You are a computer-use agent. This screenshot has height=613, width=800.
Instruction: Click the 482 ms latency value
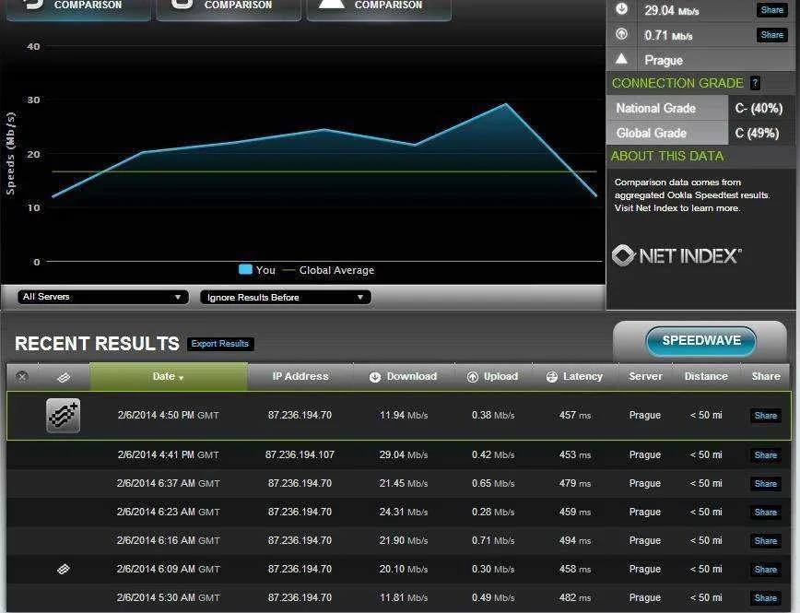point(575,597)
